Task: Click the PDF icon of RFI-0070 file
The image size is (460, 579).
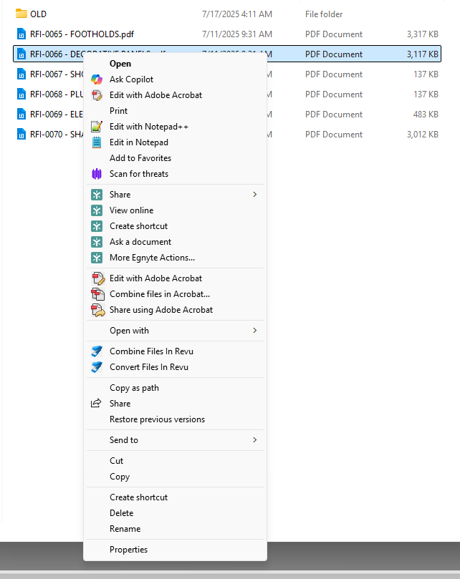Action: 21,135
